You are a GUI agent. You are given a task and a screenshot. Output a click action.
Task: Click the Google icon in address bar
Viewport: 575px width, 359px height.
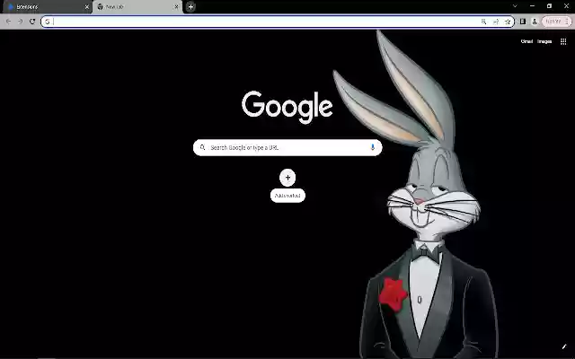click(48, 22)
